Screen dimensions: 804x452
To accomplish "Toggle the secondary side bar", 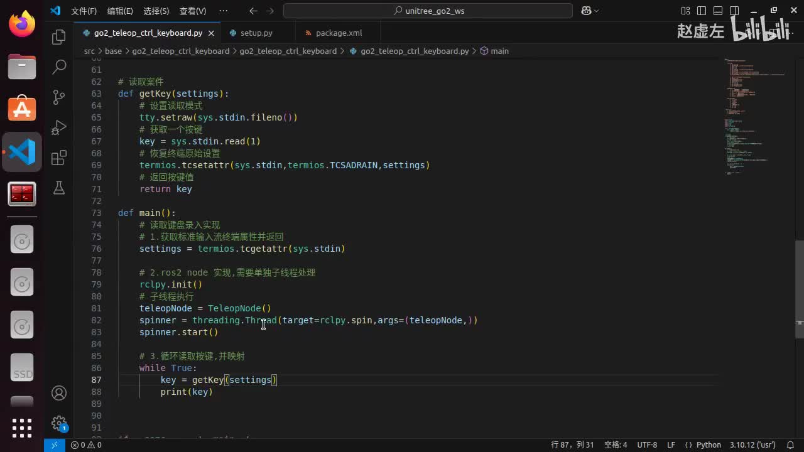I will 734,11.
